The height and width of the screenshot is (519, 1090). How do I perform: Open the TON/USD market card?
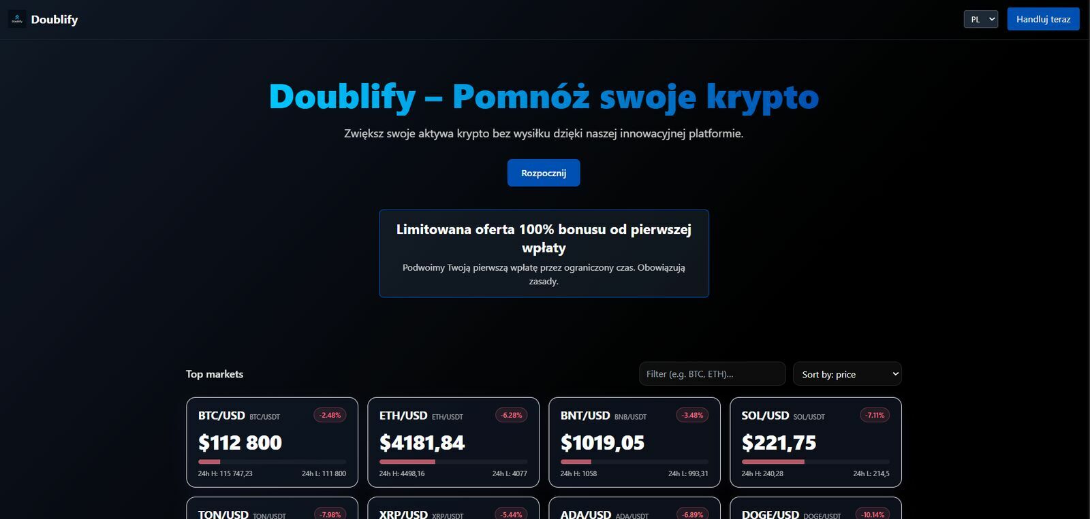272,509
